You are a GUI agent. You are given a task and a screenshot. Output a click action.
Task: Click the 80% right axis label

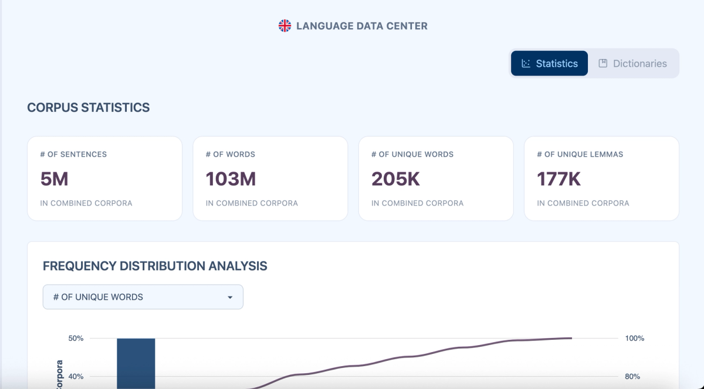(634, 377)
